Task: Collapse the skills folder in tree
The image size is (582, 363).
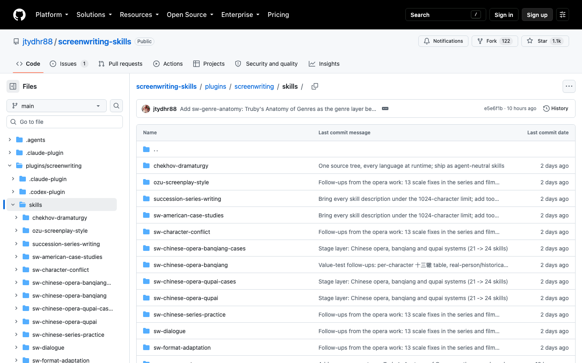Action: (x=13, y=205)
